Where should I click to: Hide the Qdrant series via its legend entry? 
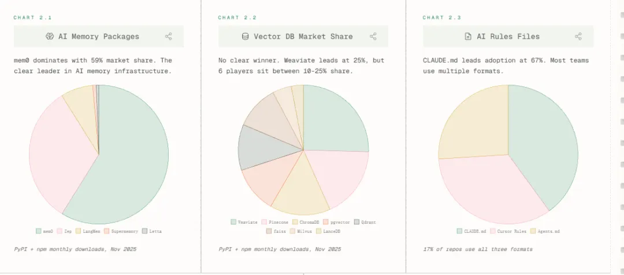pos(365,221)
